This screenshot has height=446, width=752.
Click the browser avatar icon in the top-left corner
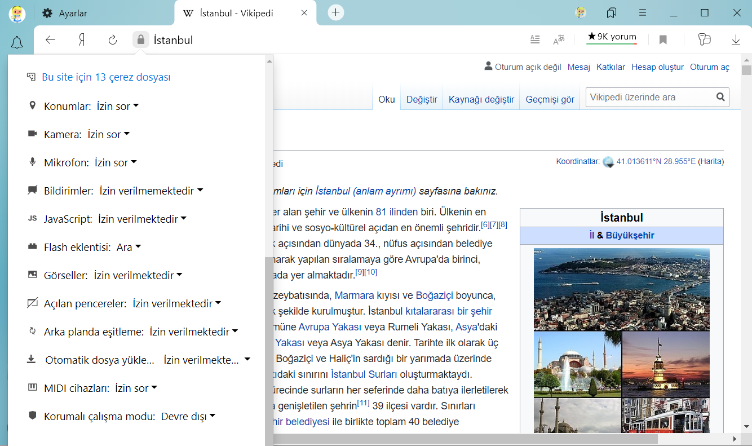17,13
